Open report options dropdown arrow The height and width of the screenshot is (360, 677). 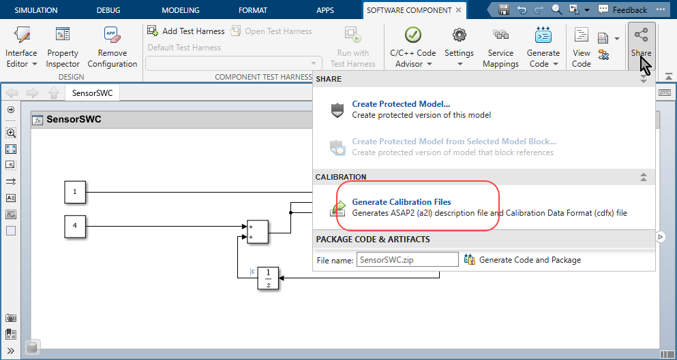(x=616, y=39)
